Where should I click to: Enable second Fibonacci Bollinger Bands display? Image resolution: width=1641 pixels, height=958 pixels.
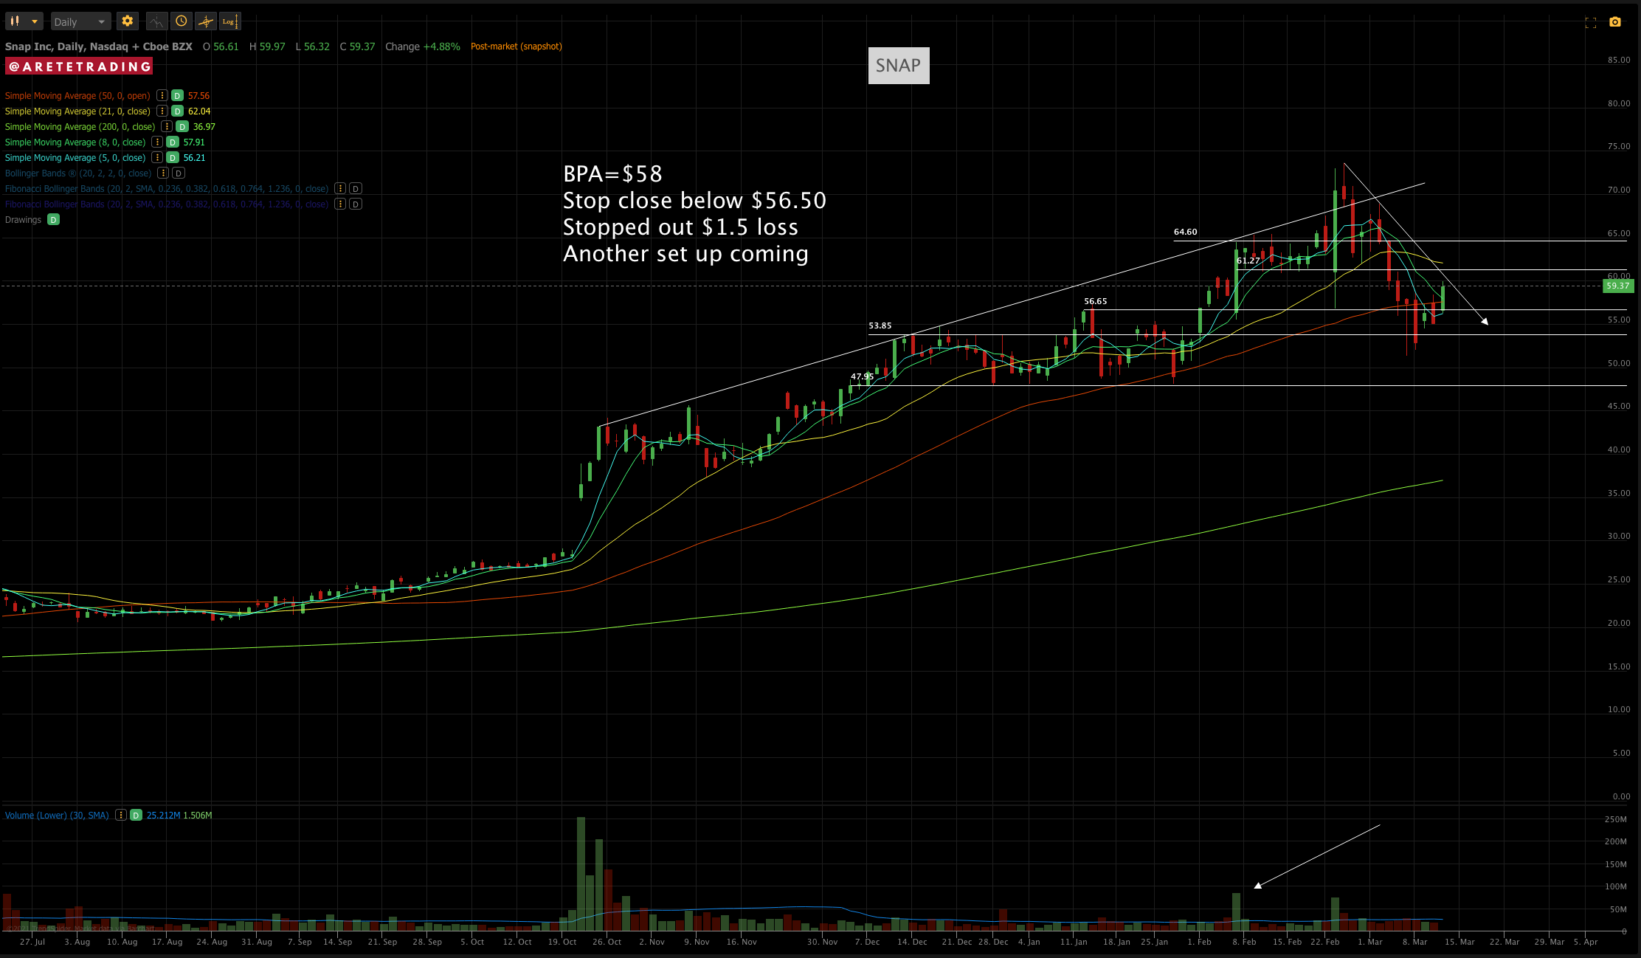point(356,204)
